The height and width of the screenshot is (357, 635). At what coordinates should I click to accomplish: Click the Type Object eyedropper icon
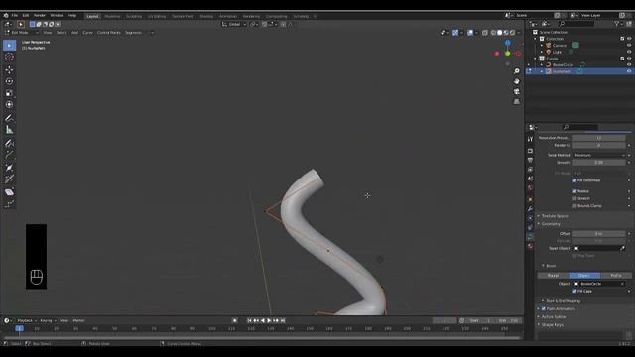coord(622,248)
